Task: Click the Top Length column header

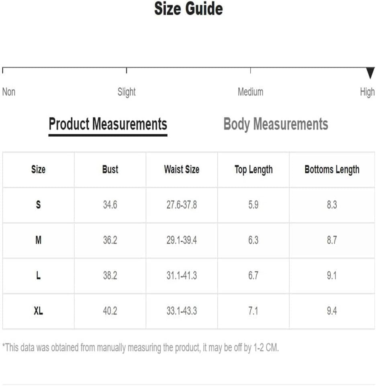Action: pos(253,170)
